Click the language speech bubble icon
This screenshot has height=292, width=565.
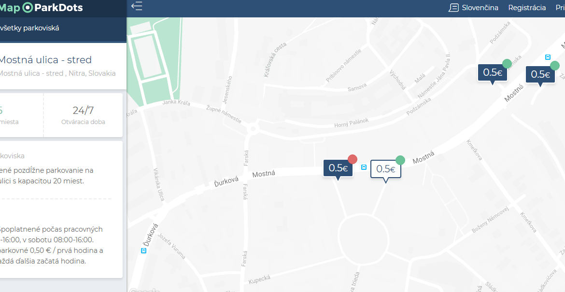click(453, 8)
